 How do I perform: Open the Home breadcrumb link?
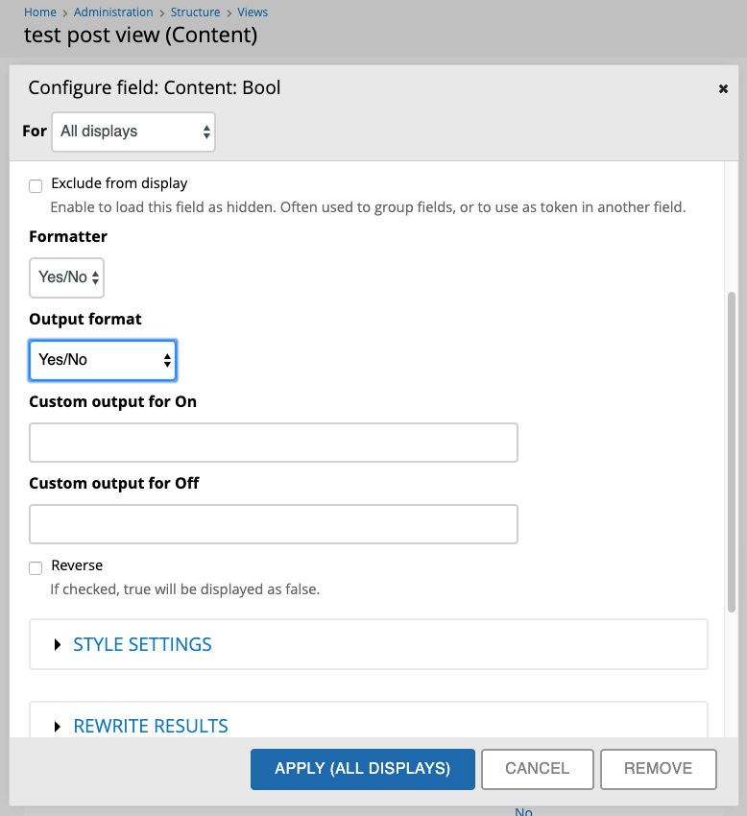40,12
